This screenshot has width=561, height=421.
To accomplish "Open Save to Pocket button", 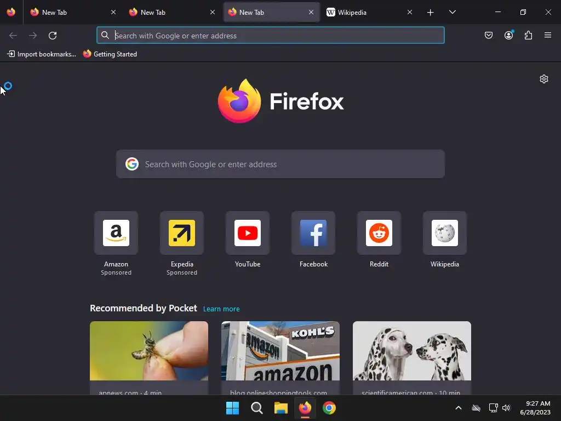I will (x=489, y=35).
